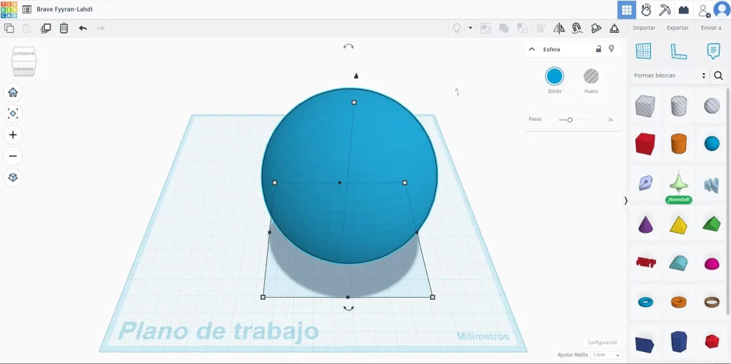Pick the purple cone shape
This screenshot has height=364, width=731.
coord(645,224)
